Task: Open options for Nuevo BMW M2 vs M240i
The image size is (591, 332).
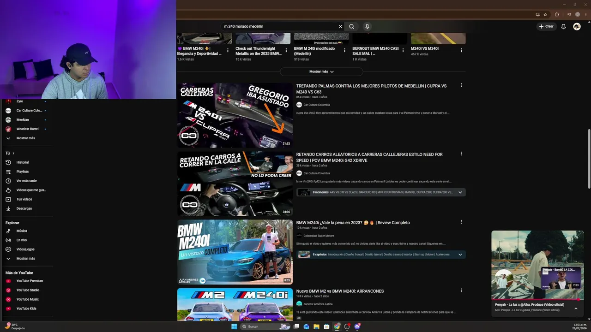Action: (x=461, y=290)
